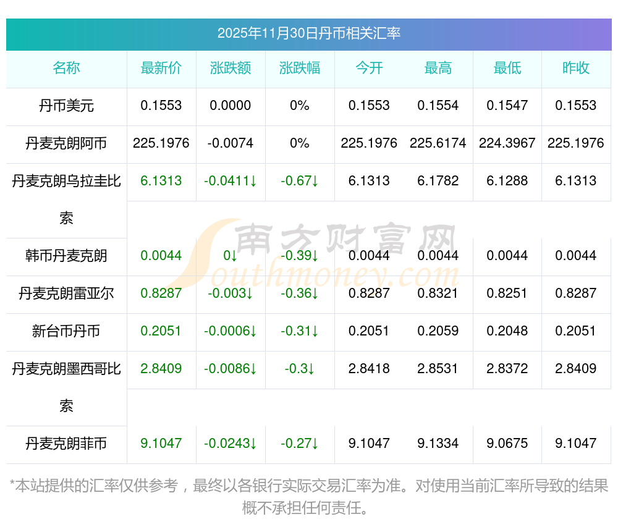
Task: Open the 丹麦克朗阿币 row name
Action: (x=66, y=143)
